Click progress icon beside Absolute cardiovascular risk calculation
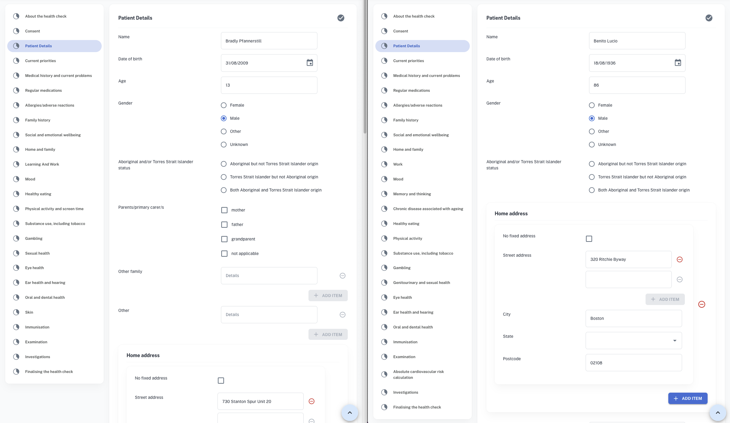Screen dimensions: 730x423 pyautogui.click(x=384, y=374)
